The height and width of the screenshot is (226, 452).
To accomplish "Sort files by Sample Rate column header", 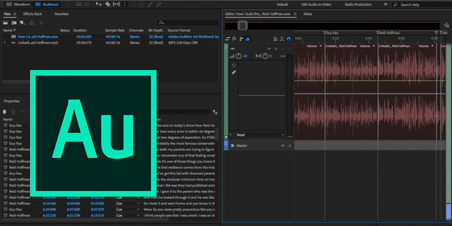I will pyautogui.click(x=115, y=30).
